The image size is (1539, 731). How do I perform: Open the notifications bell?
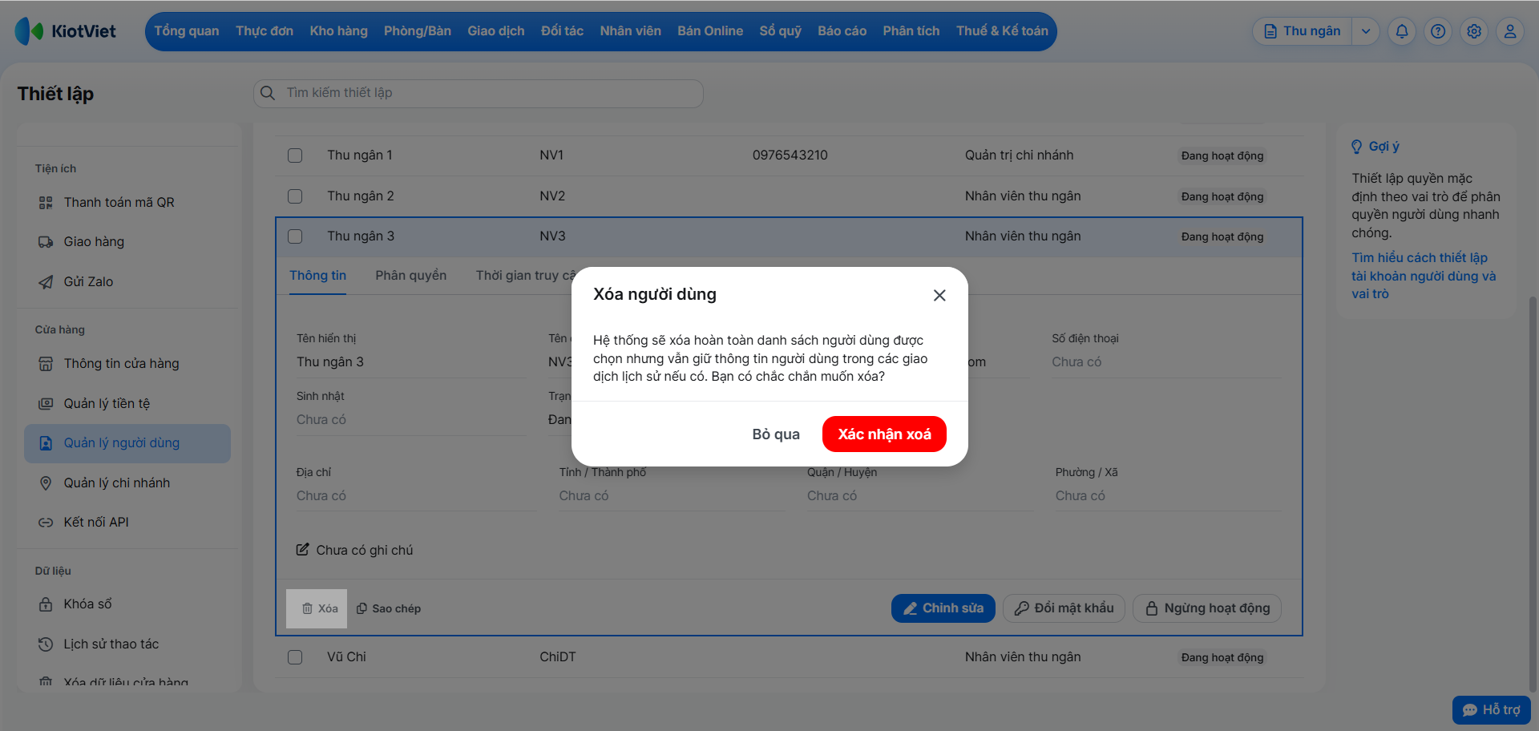click(x=1402, y=31)
